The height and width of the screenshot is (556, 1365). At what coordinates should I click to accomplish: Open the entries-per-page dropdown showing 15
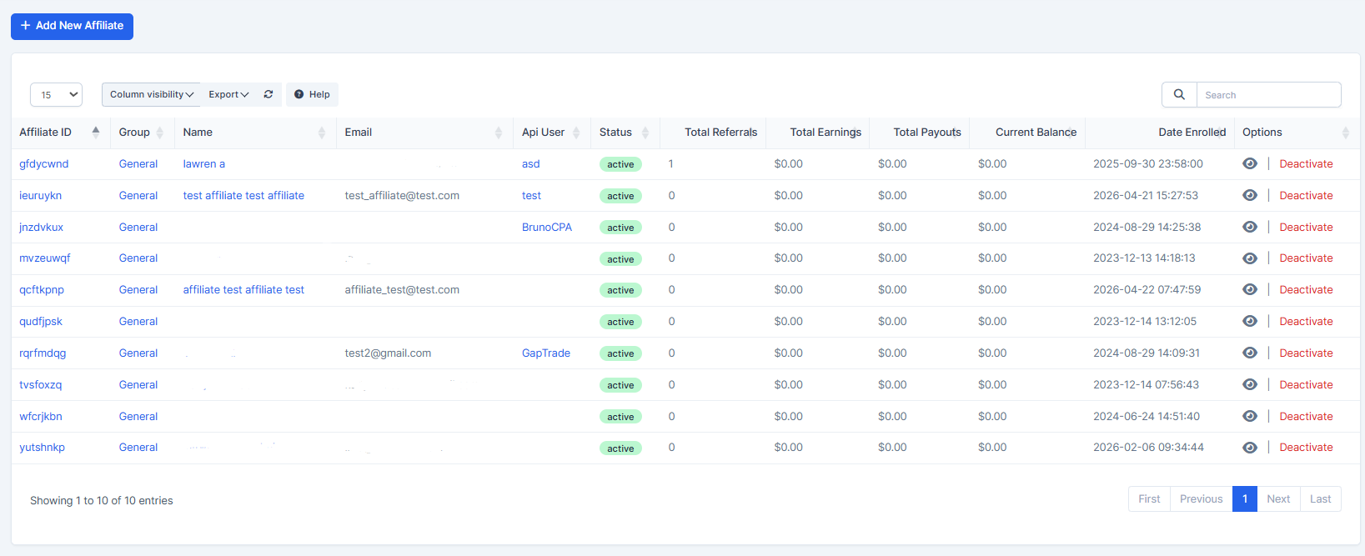tap(56, 95)
